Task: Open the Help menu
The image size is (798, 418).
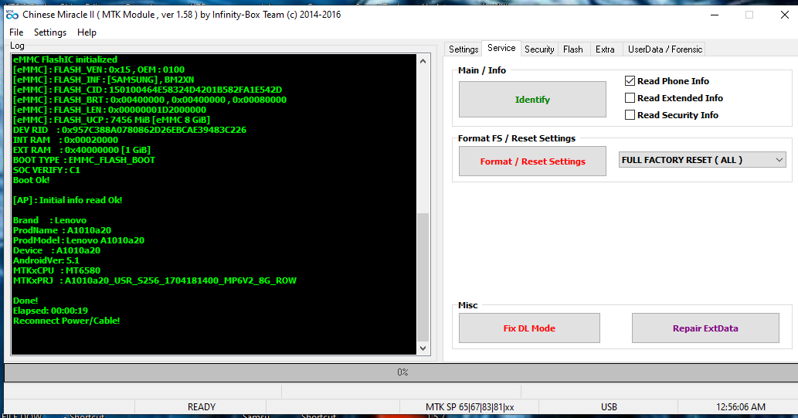Action: (87, 32)
